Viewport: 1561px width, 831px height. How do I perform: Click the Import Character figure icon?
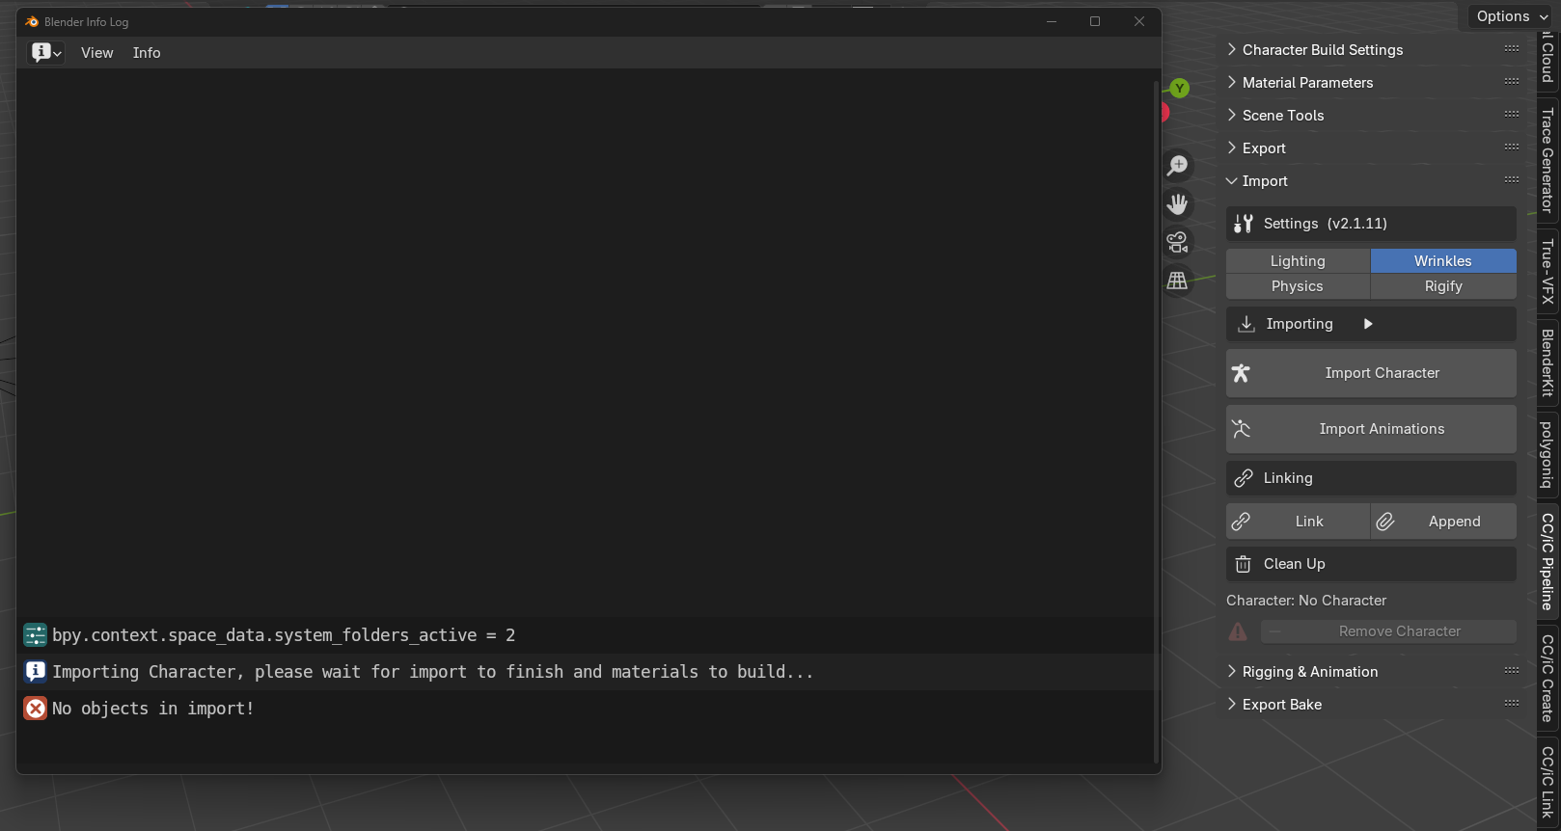tap(1242, 373)
